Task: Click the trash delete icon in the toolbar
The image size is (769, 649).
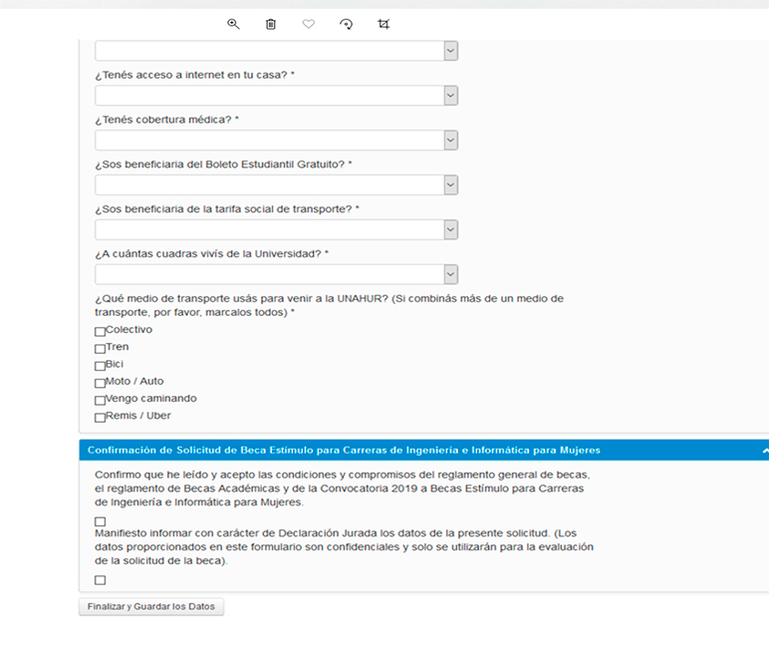Action: coord(271,24)
